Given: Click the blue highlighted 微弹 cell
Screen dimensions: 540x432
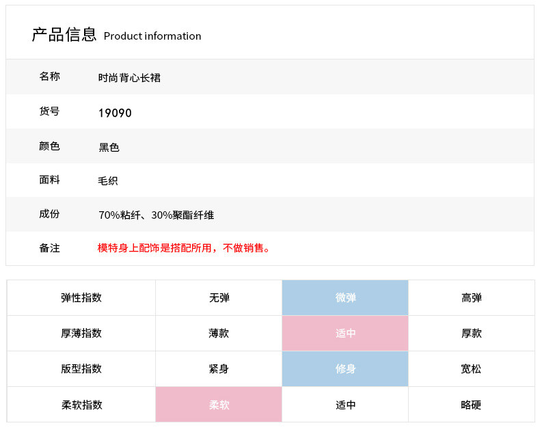Looking at the screenshot, I should pyautogui.click(x=345, y=298).
